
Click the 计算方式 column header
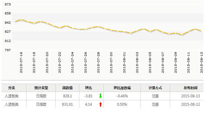(155, 88)
